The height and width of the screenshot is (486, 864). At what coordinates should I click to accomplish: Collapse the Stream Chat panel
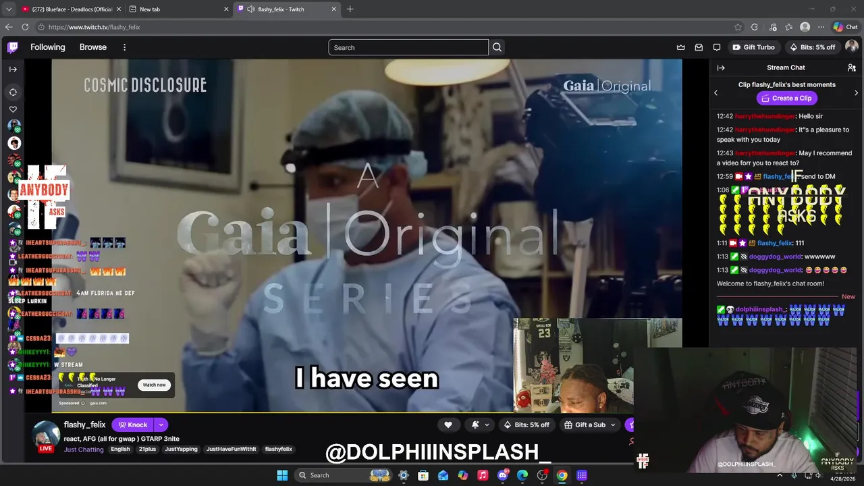coord(721,67)
